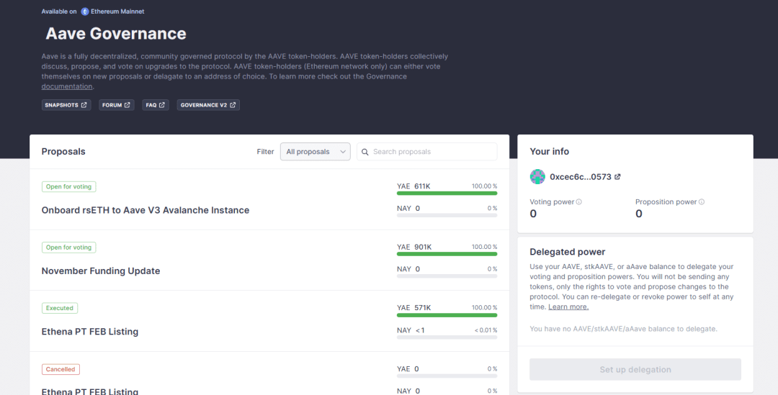Open the November Funding Update proposal
Screen dimensions: 778x395
[x=101, y=271]
